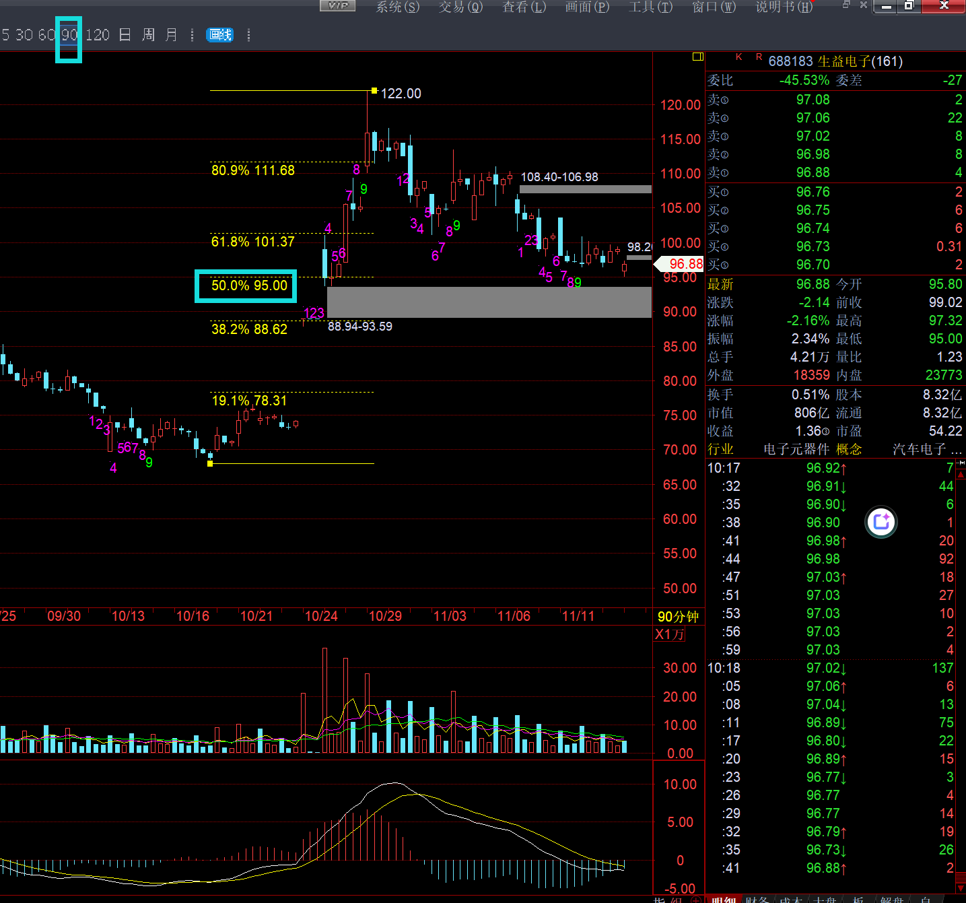Click the 80.9% 111.68 Fibonacci label

click(x=253, y=170)
